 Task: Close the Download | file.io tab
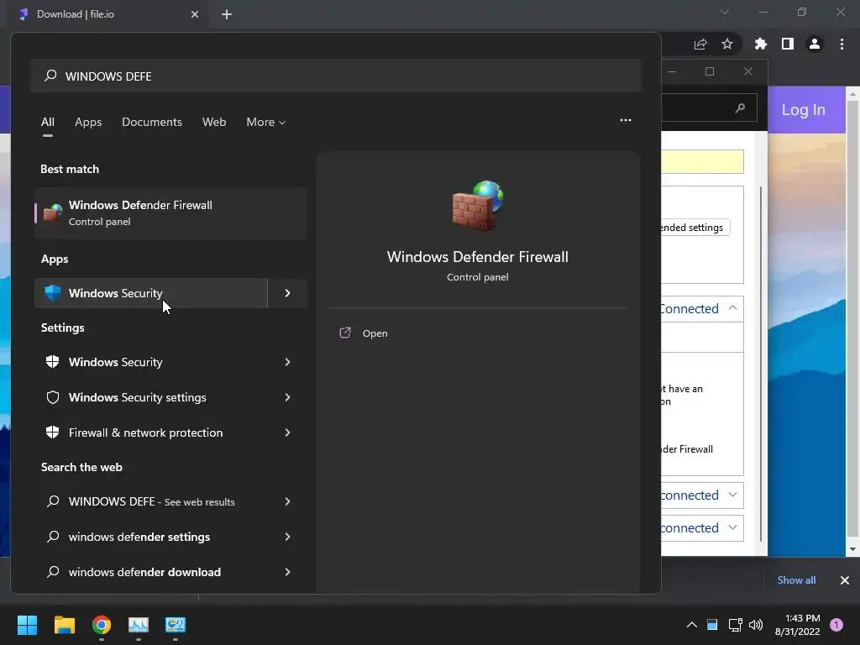click(x=195, y=14)
